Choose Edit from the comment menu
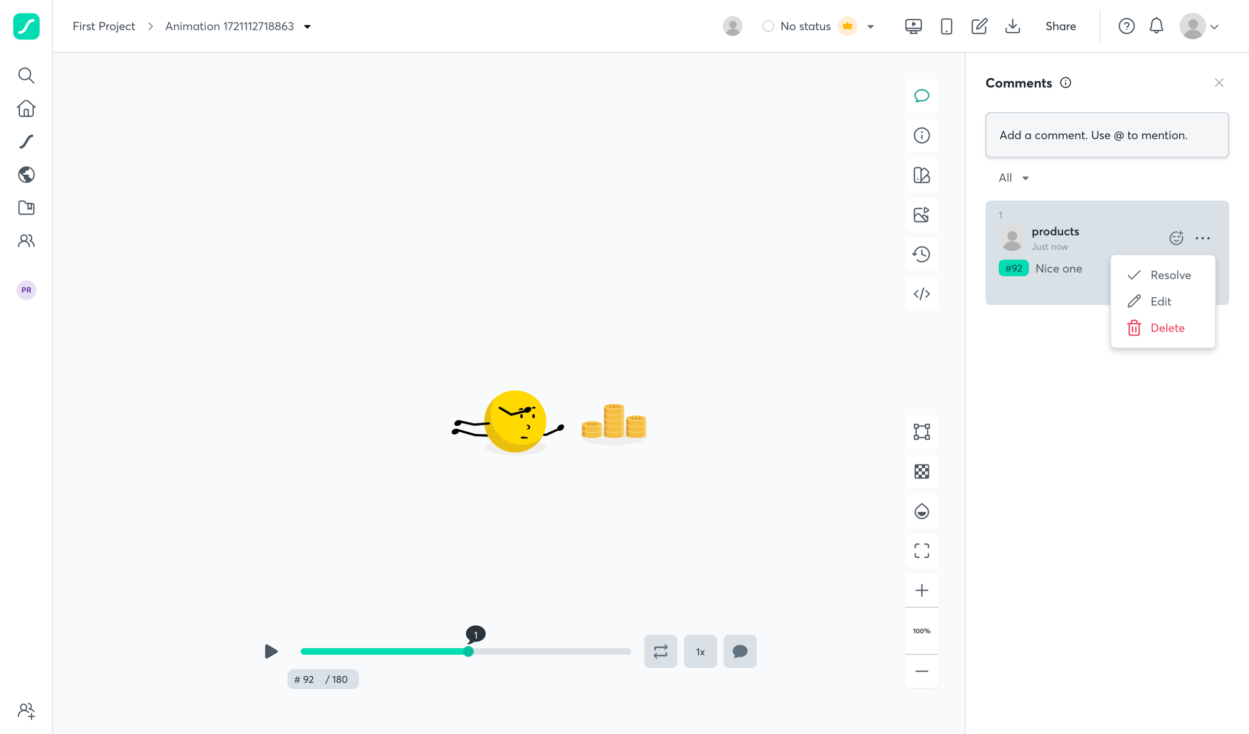Screen dimensions: 1249x734 [1163, 301]
